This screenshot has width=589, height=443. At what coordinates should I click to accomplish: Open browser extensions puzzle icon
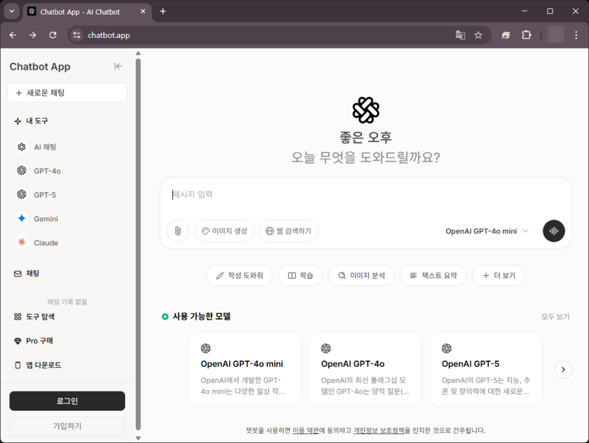click(526, 35)
